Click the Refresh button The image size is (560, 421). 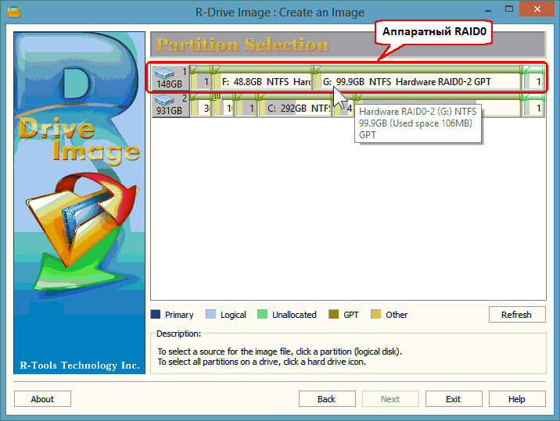coord(517,314)
